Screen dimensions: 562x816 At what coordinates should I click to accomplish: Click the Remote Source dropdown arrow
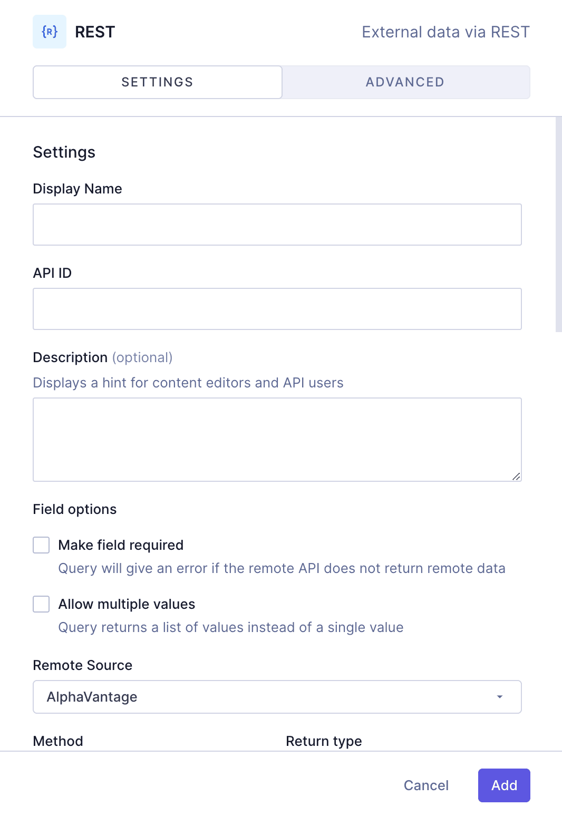(499, 697)
